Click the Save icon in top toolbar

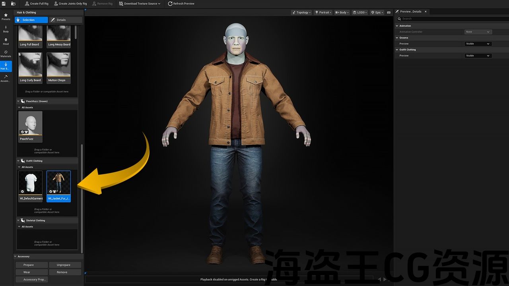(3, 4)
